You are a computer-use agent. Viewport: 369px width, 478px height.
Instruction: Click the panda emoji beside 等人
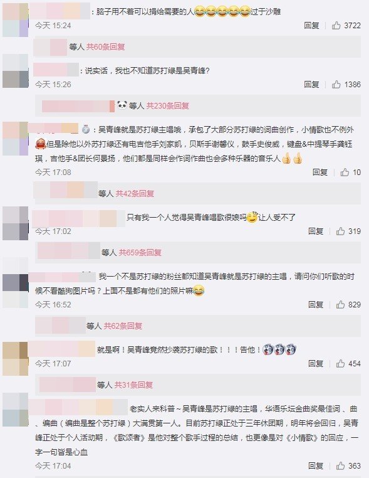coord(122,105)
